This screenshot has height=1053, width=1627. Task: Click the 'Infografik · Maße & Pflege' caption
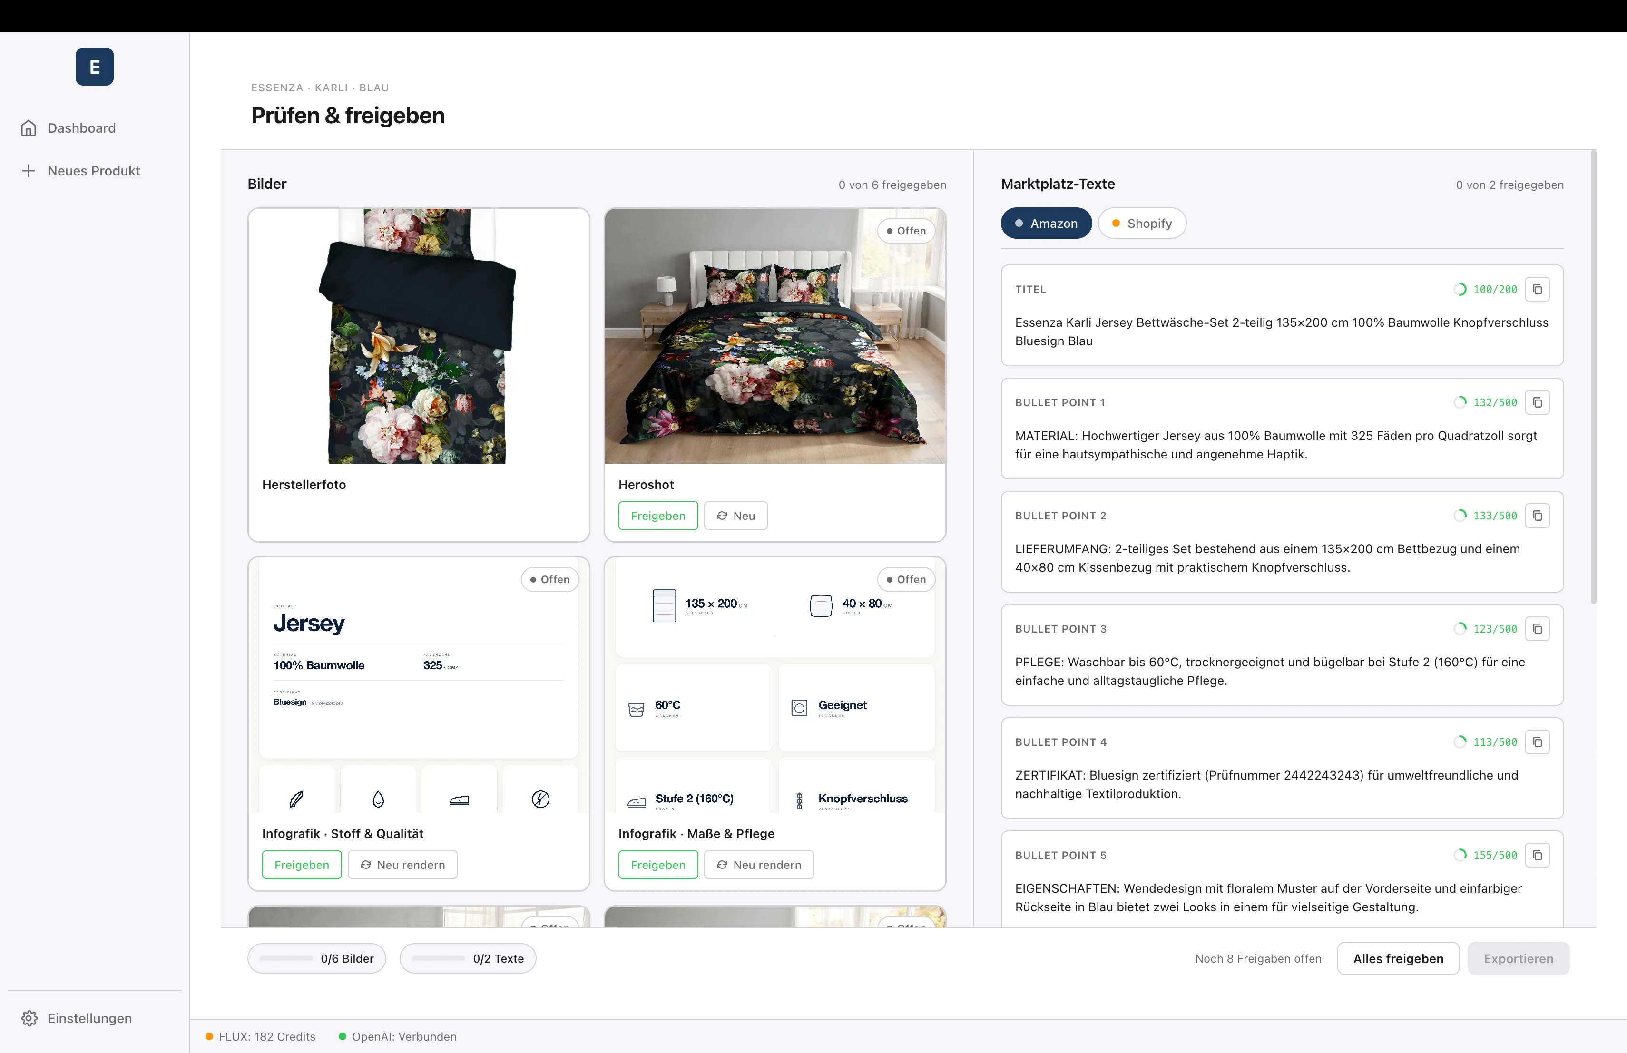696,834
